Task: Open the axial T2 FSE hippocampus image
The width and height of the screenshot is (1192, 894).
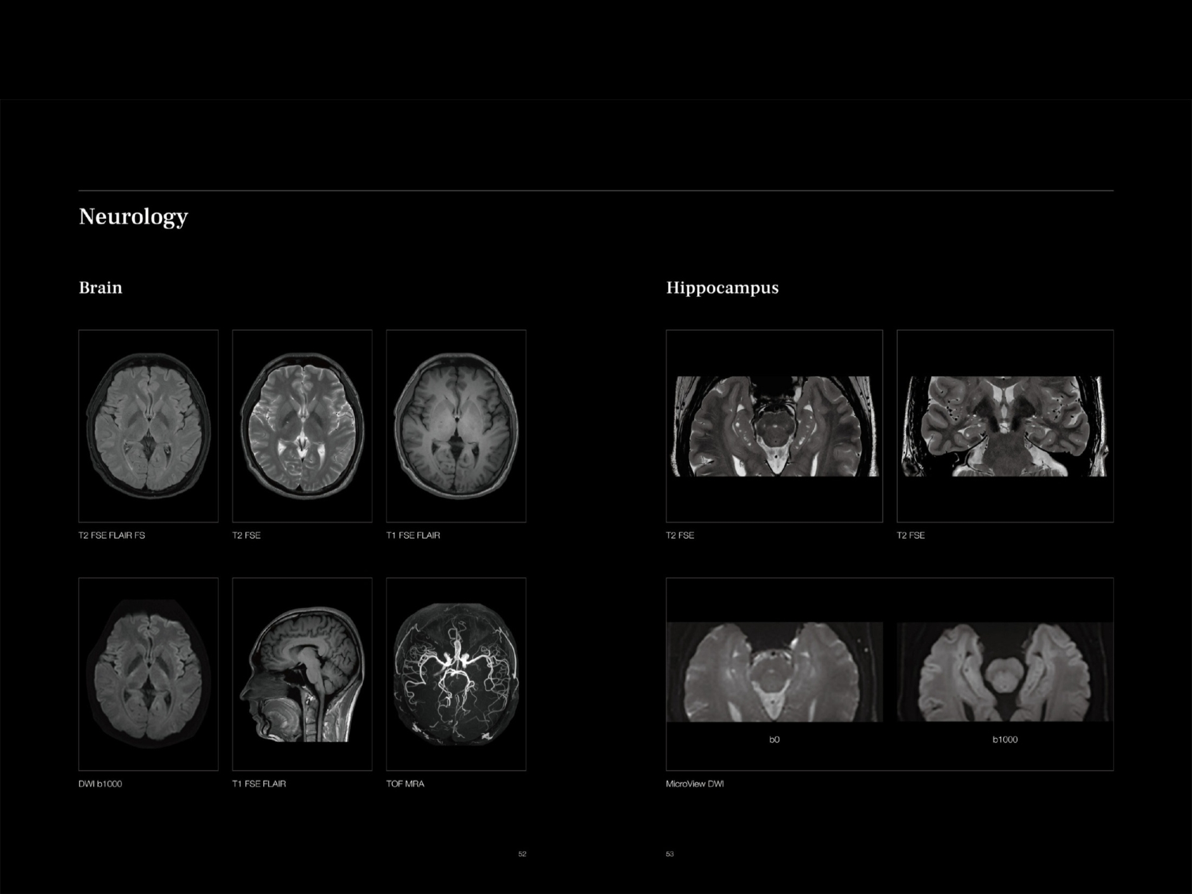Action: [774, 426]
